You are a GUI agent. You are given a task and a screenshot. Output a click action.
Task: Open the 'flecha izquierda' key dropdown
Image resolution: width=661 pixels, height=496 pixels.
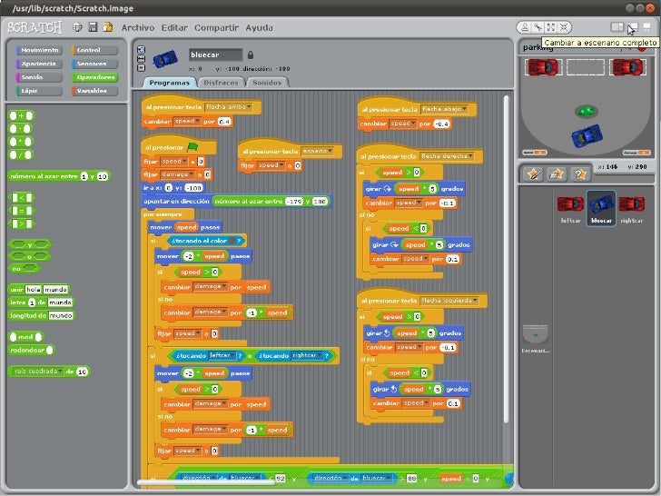[449, 301]
